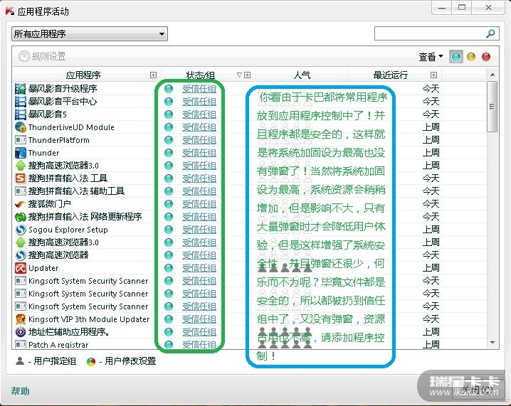Select the Sogou Explorer Setup icon
The height and width of the screenshot is (406, 511).
coord(20,230)
